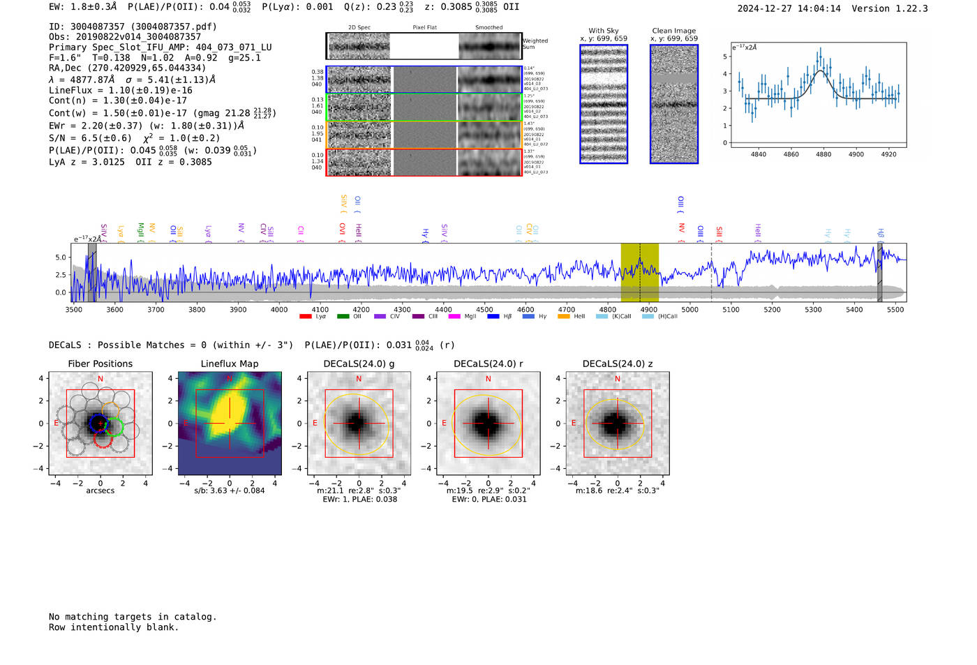Select the magenta MgII legend swatch
Image resolution: width=977 pixels, height=665 pixels.
(454, 317)
